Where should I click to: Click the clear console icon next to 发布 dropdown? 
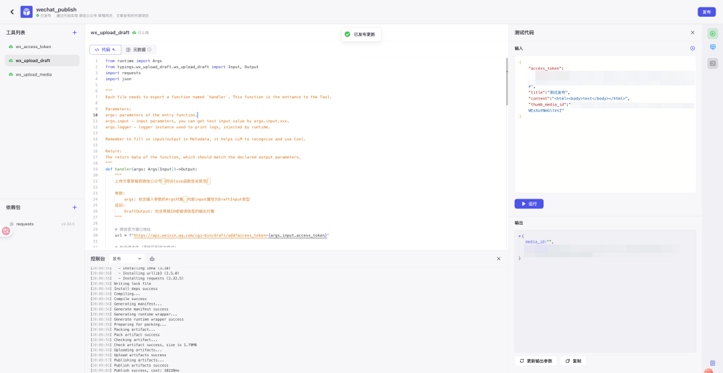152,259
